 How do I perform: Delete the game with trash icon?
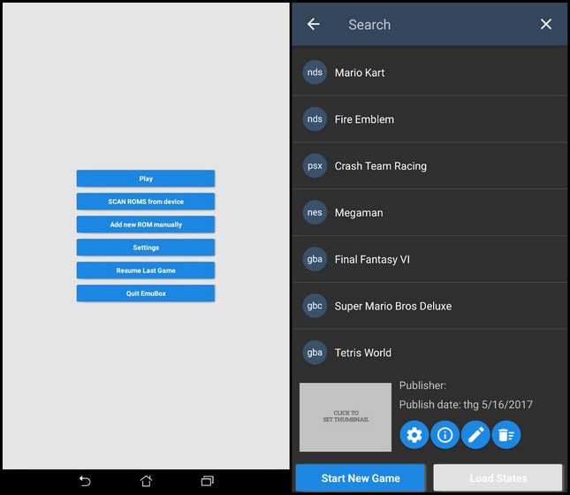coord(506,435)
